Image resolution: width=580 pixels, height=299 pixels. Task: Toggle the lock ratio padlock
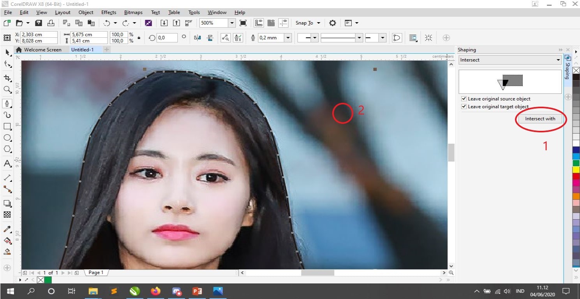point(139,38)
